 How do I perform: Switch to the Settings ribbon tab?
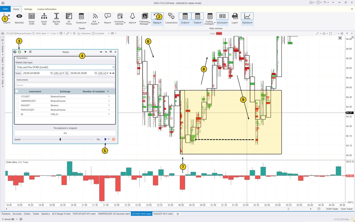point(28,9)
